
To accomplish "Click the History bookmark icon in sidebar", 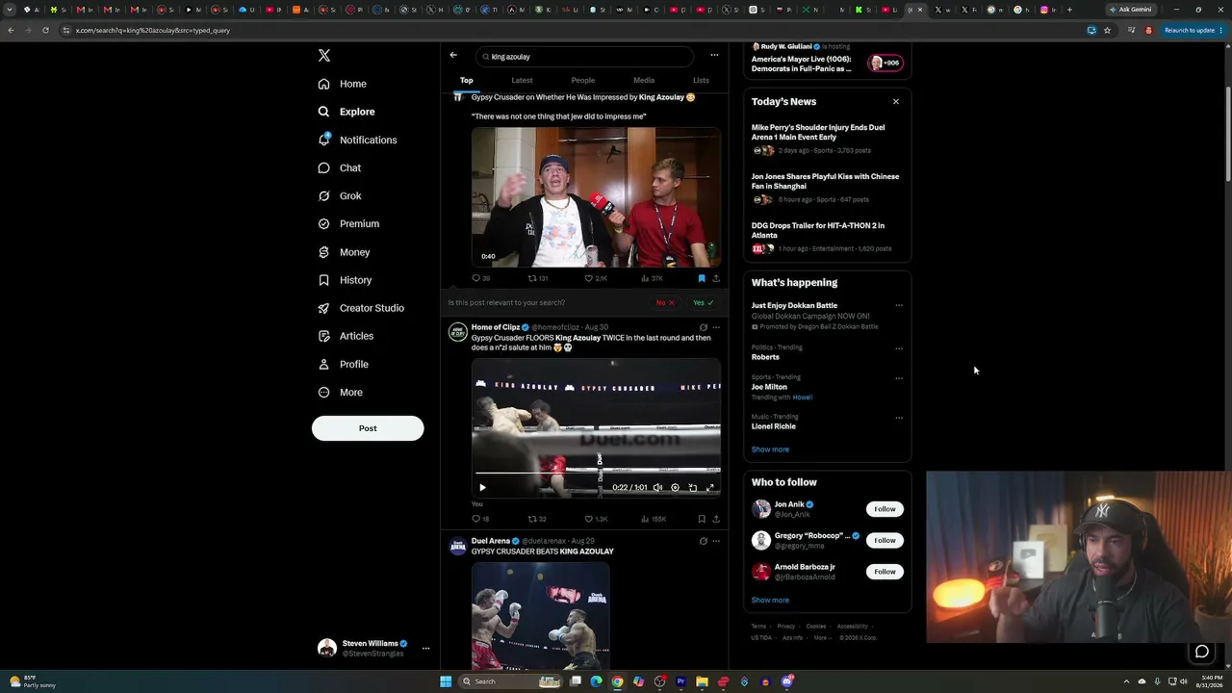I will tap(324, 280).
